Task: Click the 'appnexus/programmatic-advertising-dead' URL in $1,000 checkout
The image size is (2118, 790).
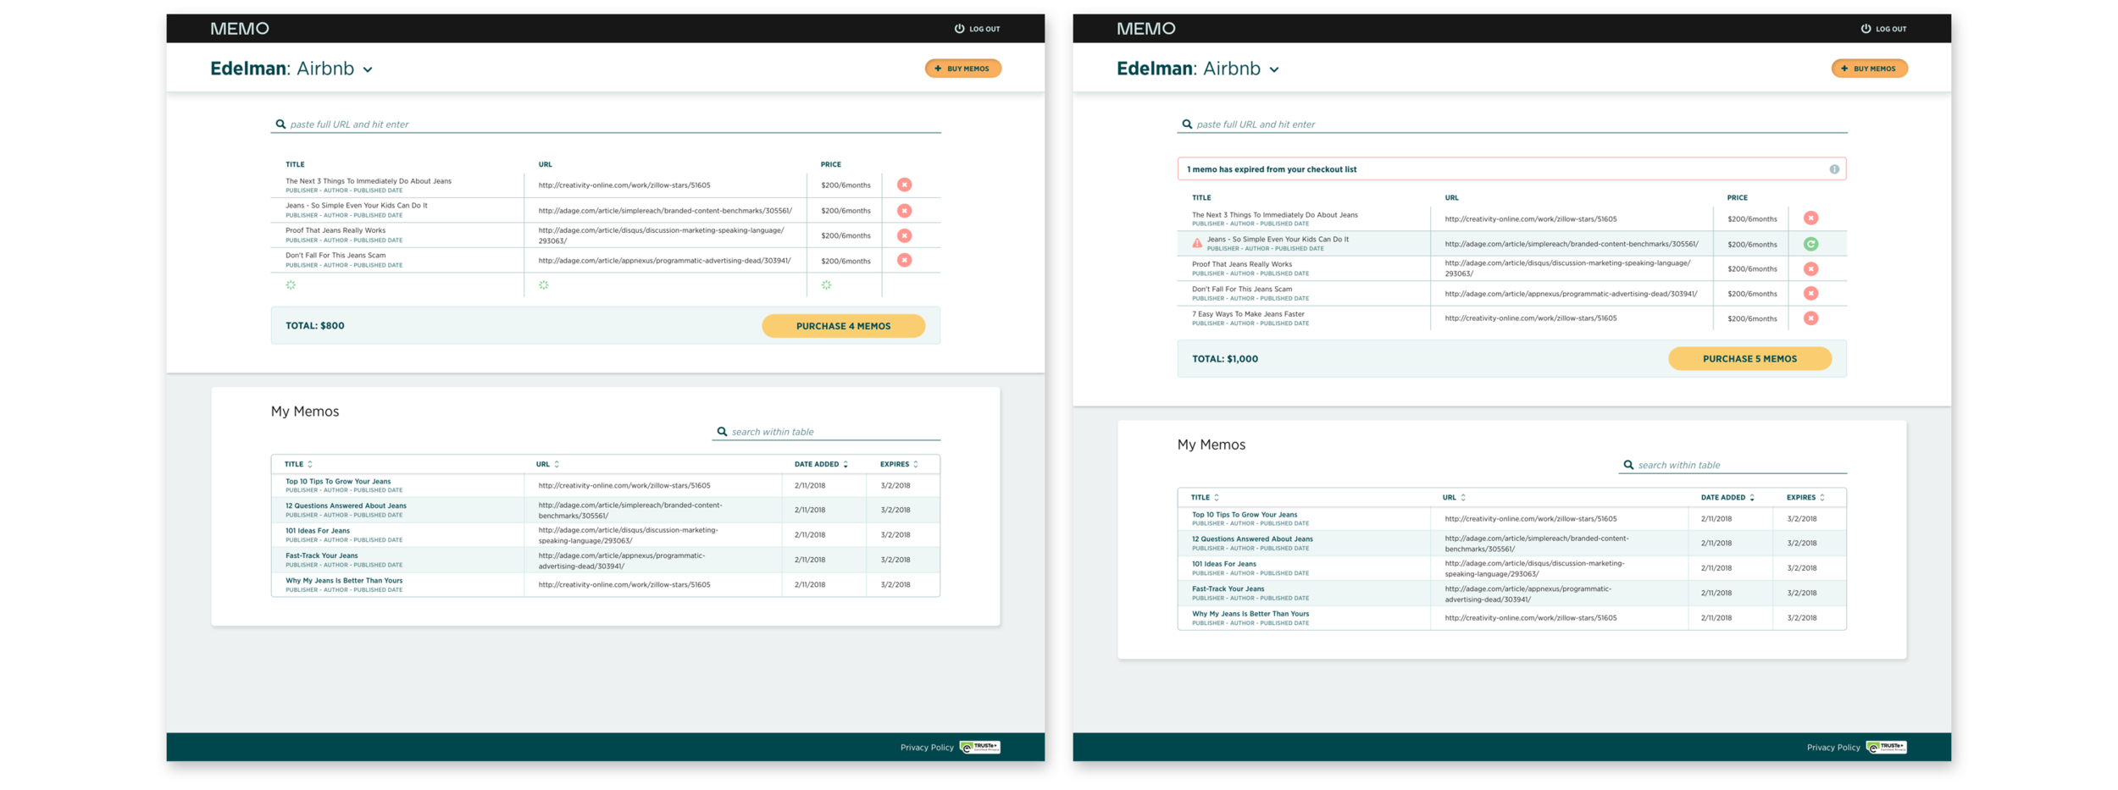Action: coord(1572,294)
